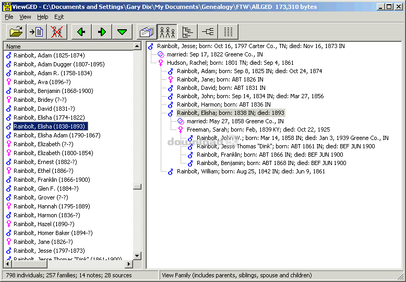Click the green right arrow forward button

click(102, 32)
